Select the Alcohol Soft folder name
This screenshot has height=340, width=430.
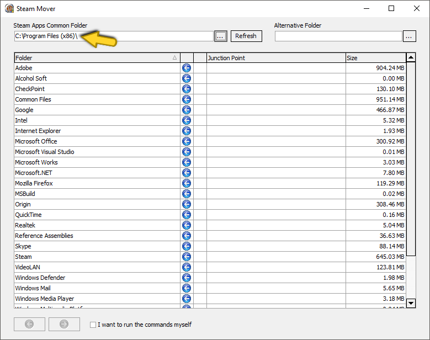(31, 78)
